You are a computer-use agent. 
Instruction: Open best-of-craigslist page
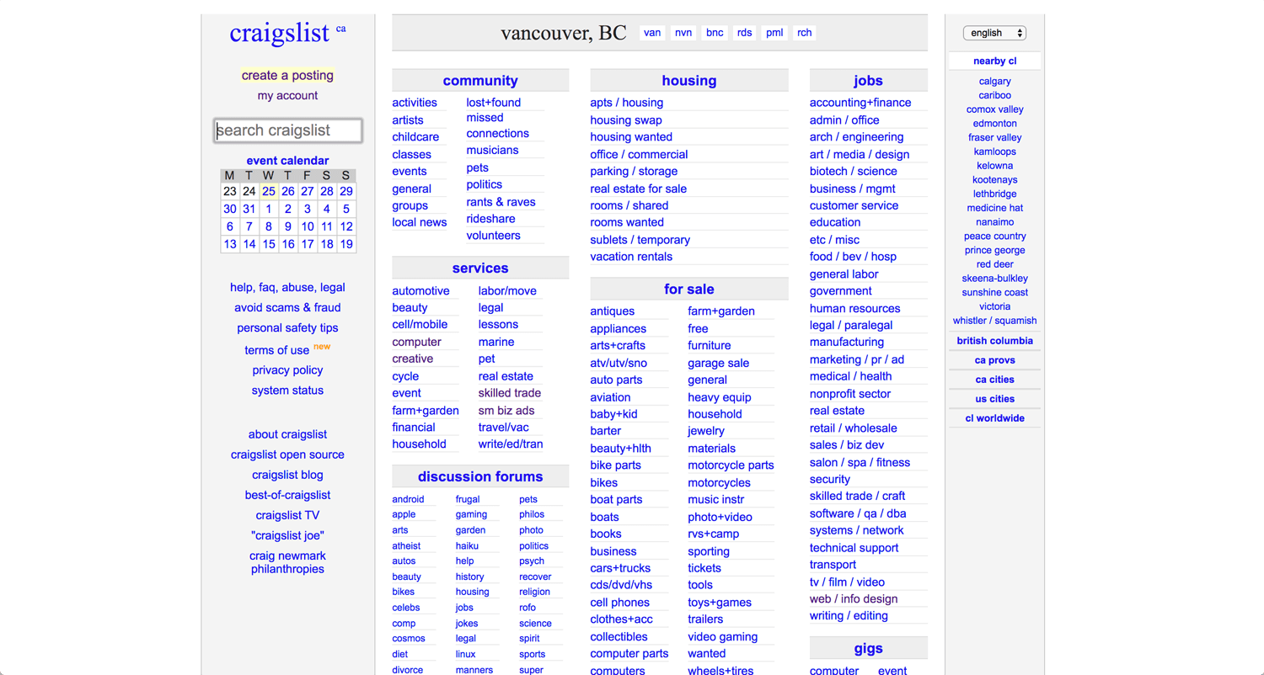[287, 496]
